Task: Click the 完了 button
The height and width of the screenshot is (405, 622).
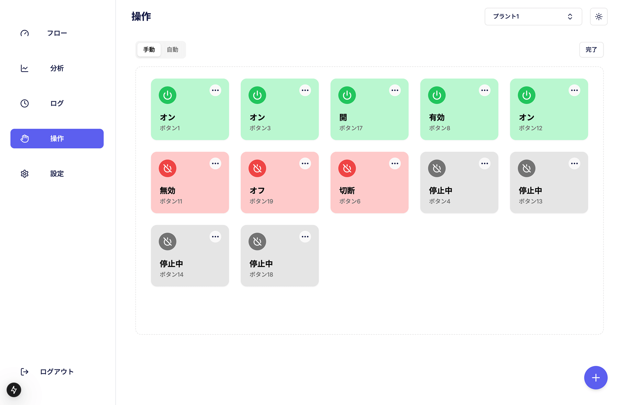Action: [591, 50]
